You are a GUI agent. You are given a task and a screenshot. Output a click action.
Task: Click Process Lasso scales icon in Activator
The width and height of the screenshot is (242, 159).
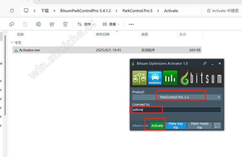[x=140, y=78]
